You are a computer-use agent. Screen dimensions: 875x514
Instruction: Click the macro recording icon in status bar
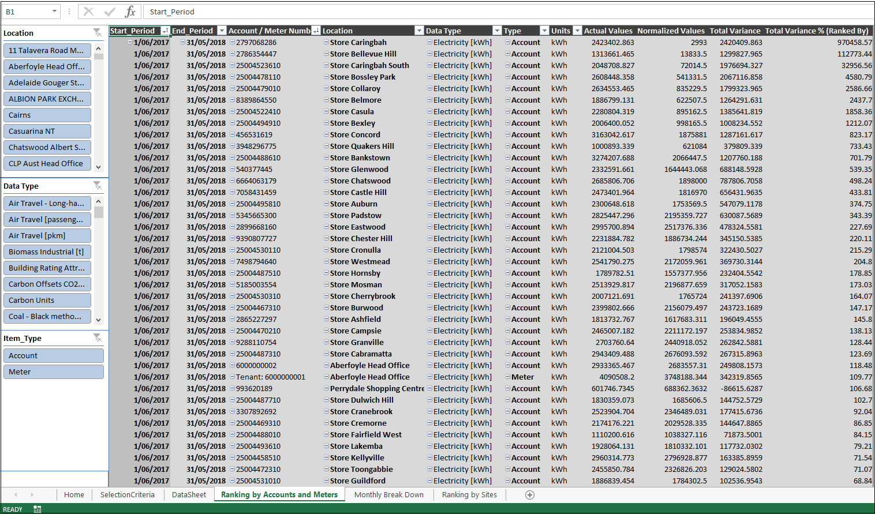(38, 509)
